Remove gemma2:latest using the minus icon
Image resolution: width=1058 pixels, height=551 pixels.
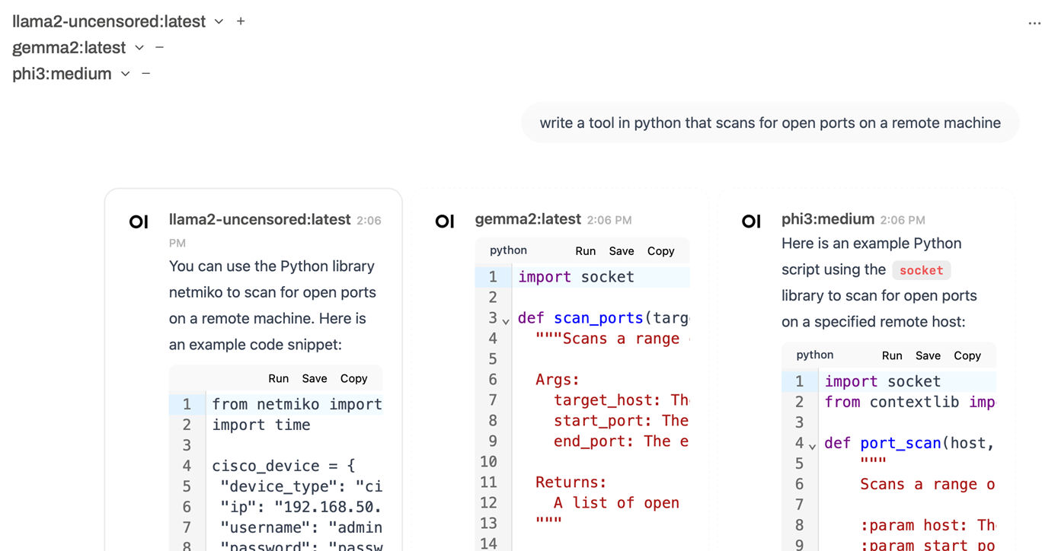(158, 46)
